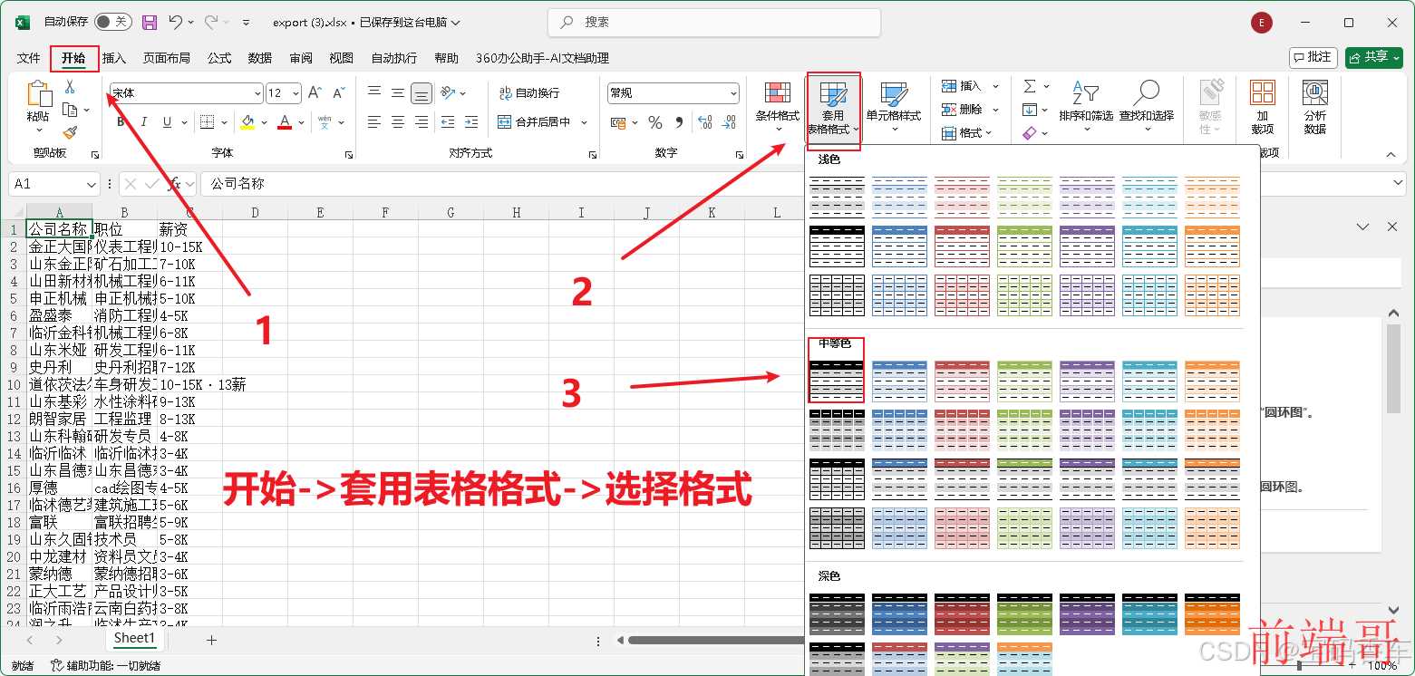
Task: Expand the name box A1 dropdown arrow
Action: pos(91,184)
